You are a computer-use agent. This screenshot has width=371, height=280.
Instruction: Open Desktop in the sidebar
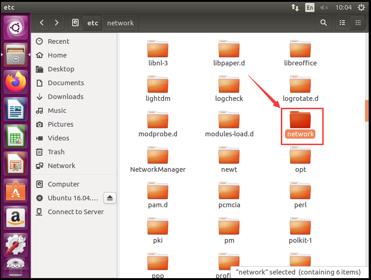click(x=74, y=69)
